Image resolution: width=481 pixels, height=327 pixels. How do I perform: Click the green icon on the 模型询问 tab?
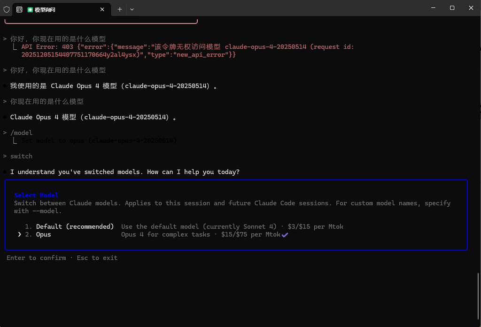pos(30,10)
